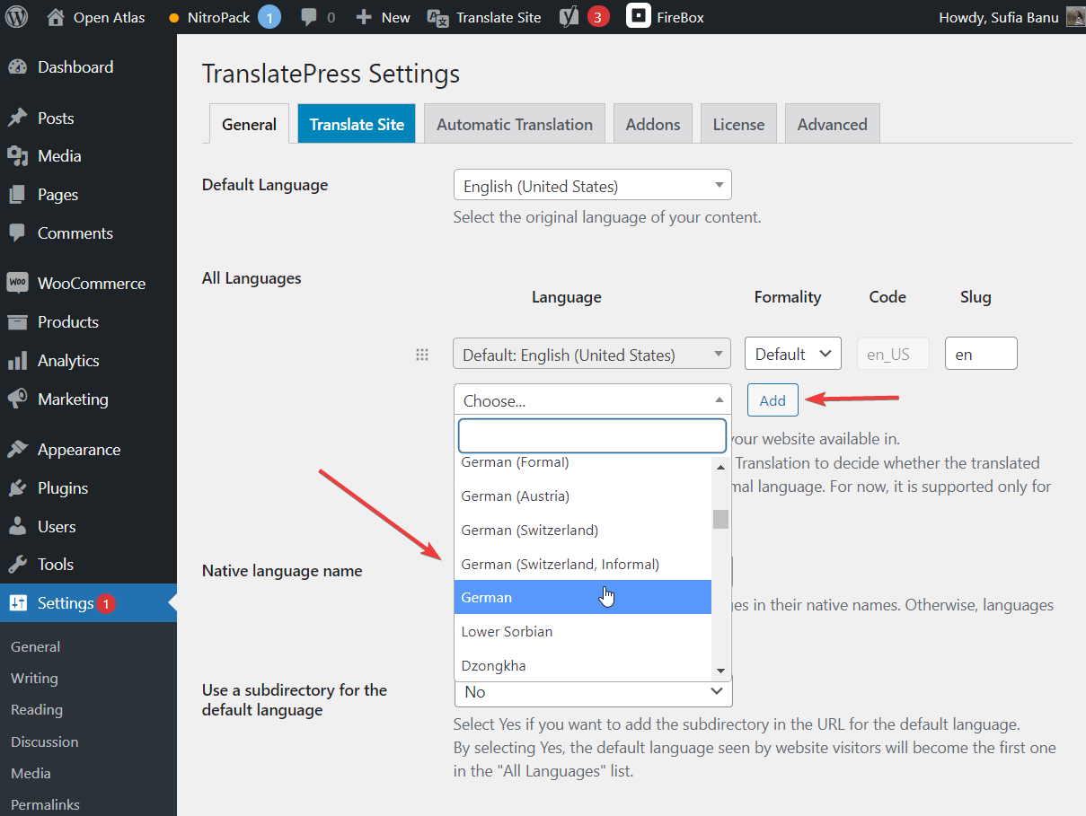Click the Add language button
Image resolution: width=1086 pixels, height=816 pixels.
point(772,399)
